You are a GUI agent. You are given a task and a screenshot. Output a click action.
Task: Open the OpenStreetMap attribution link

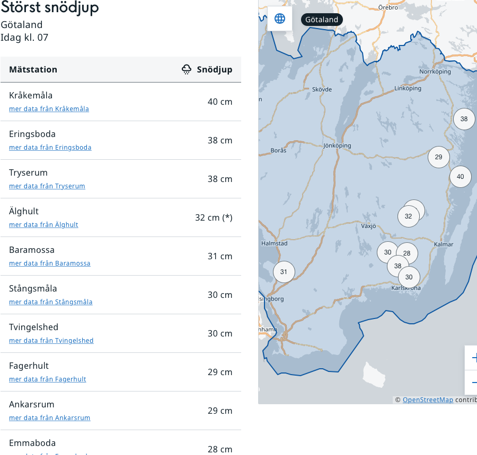pyautogui.click(x=428, y=400)
